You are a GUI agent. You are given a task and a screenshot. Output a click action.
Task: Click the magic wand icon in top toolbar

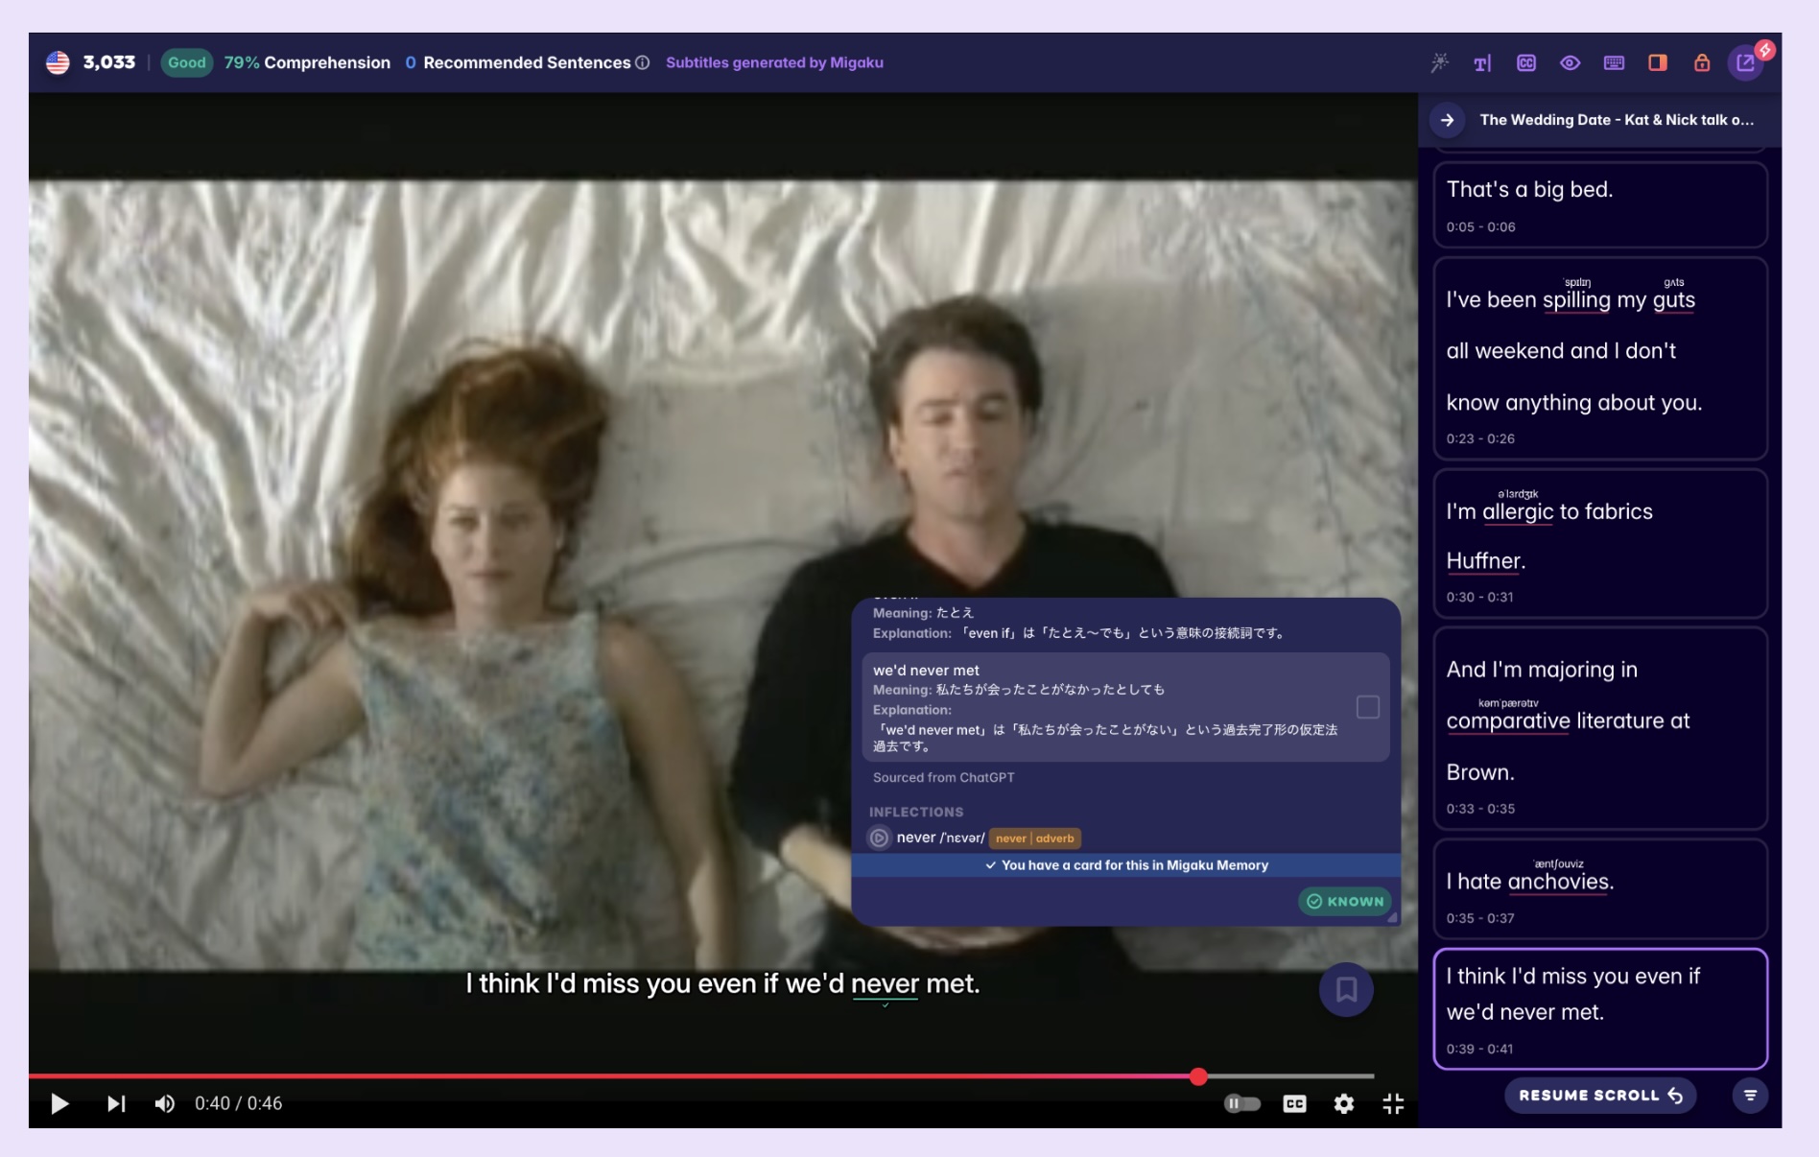1439,62
